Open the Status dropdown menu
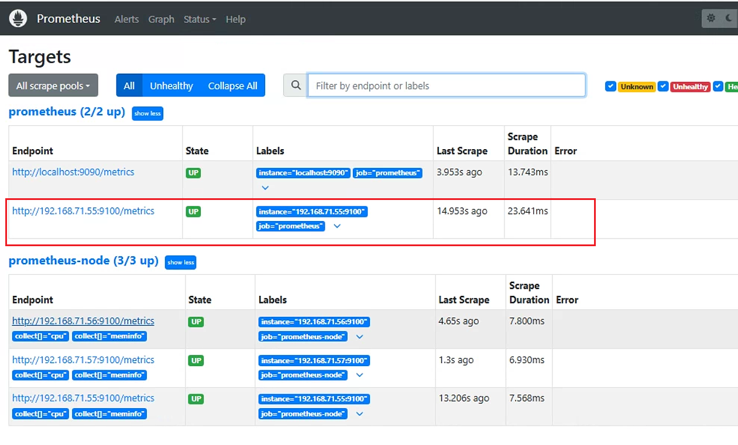 [200, 19]
